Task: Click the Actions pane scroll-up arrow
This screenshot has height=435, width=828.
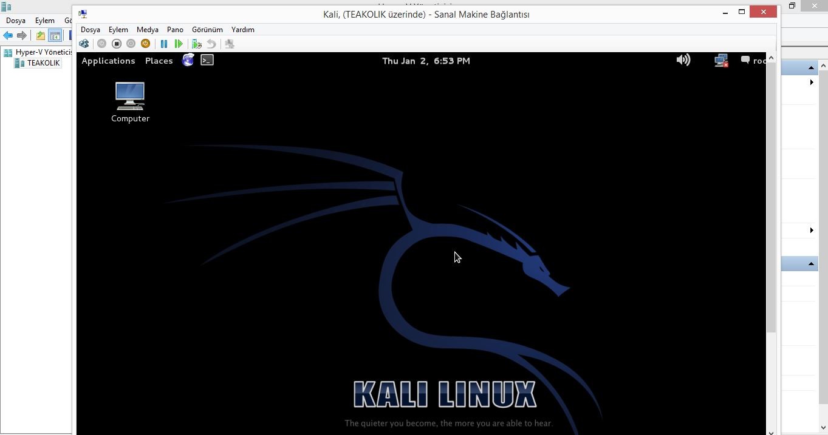Action: tap(823, 66)
